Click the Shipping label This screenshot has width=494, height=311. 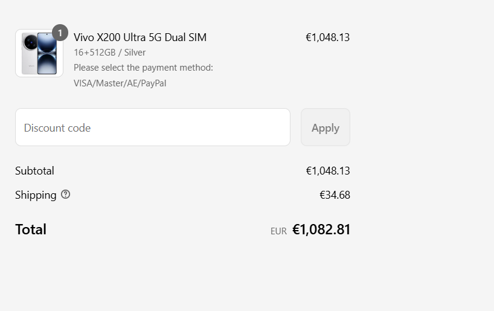pyautogui.click(x=36, y=195)
